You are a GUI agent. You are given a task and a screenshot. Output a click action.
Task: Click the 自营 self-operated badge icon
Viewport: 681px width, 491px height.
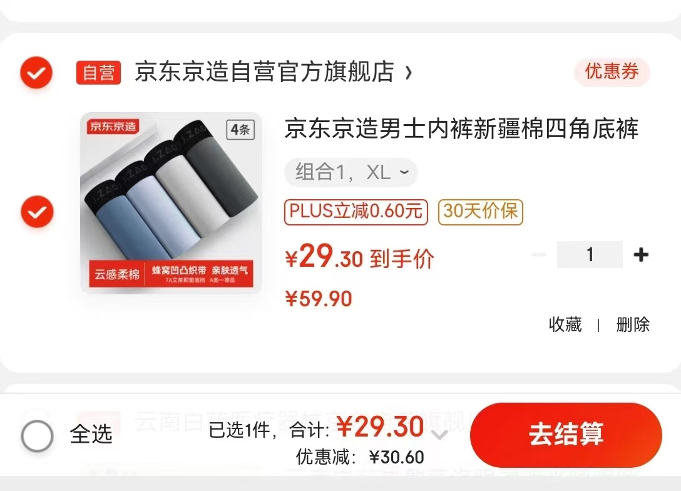tap(99, 73)
